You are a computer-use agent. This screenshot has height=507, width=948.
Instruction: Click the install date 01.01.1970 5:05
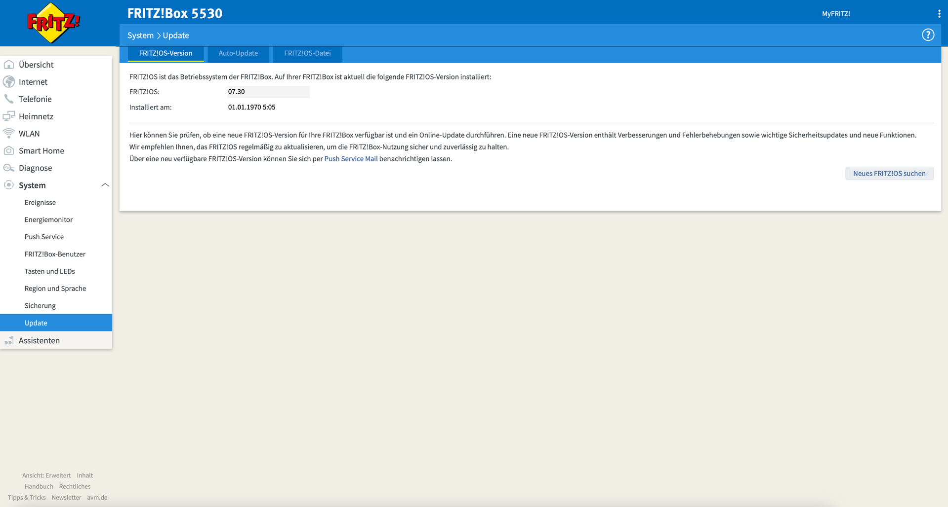[251, 107]
